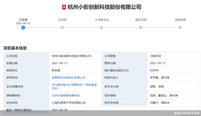Click the 会计师事务所 label cell

pos(26,86)
